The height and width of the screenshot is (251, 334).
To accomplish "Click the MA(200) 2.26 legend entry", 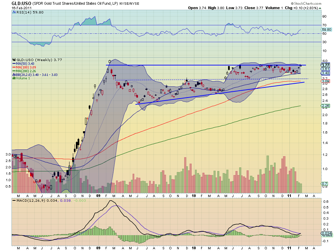I will coord(24,71).
